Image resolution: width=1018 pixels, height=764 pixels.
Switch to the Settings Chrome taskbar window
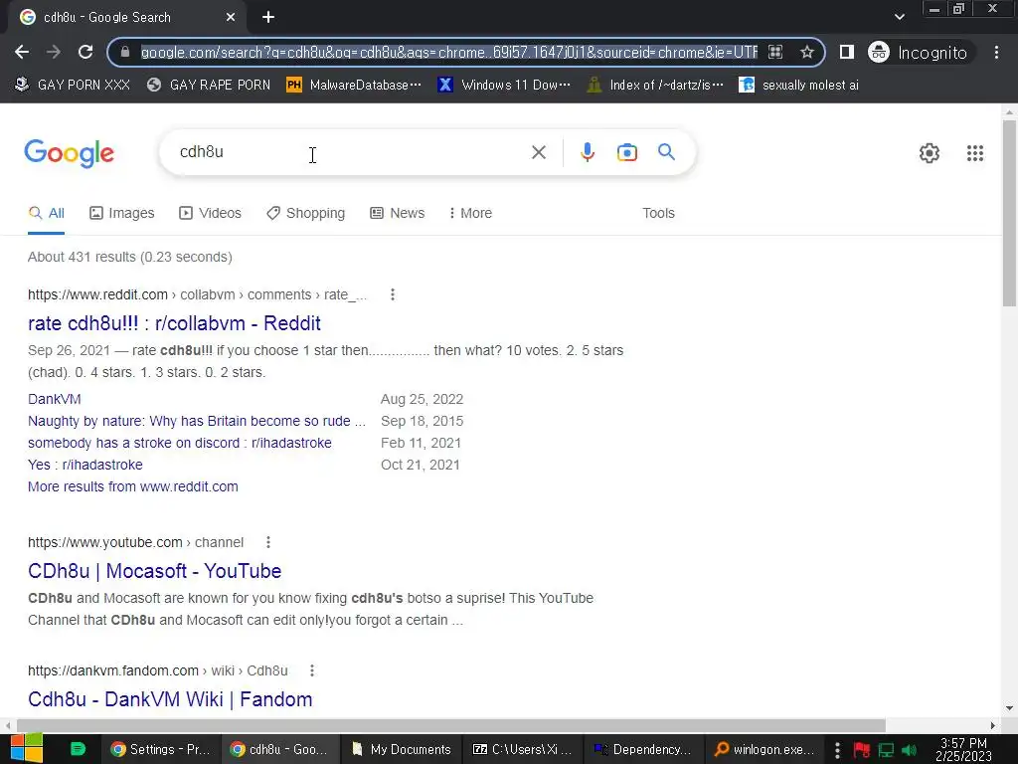[x=160, y=750]
